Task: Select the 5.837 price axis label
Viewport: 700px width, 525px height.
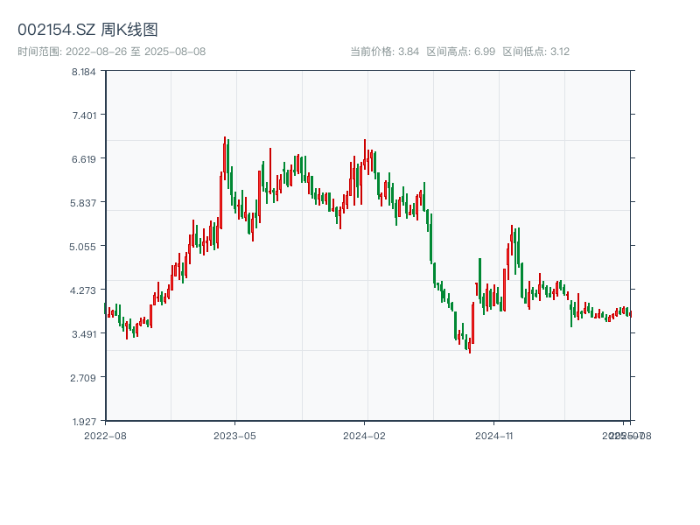Action: (84, 203)
